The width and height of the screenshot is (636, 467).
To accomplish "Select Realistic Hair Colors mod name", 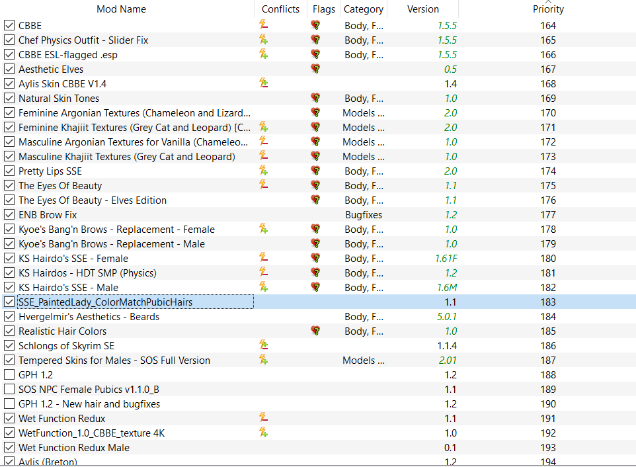I will click(62, 331).
